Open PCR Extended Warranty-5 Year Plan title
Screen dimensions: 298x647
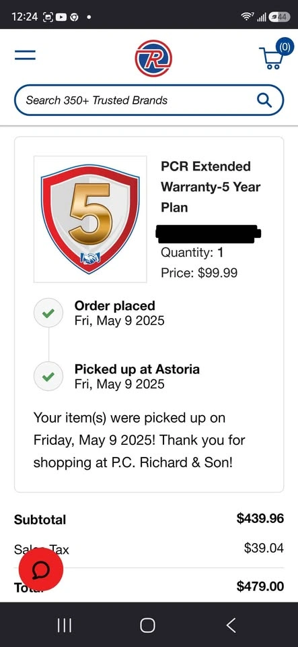(211, 187)
